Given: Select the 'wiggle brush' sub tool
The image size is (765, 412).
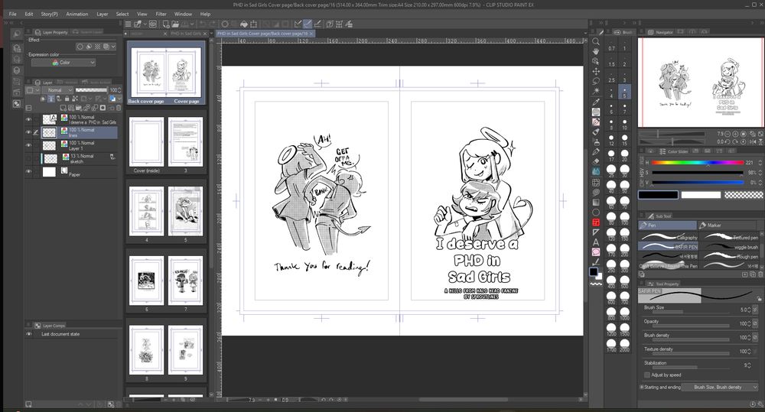Looking at the screenshot, I should (x=731, y=247).
